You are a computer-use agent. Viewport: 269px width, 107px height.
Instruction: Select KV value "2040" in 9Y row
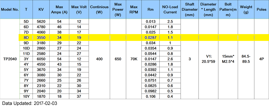pos(41,91)
